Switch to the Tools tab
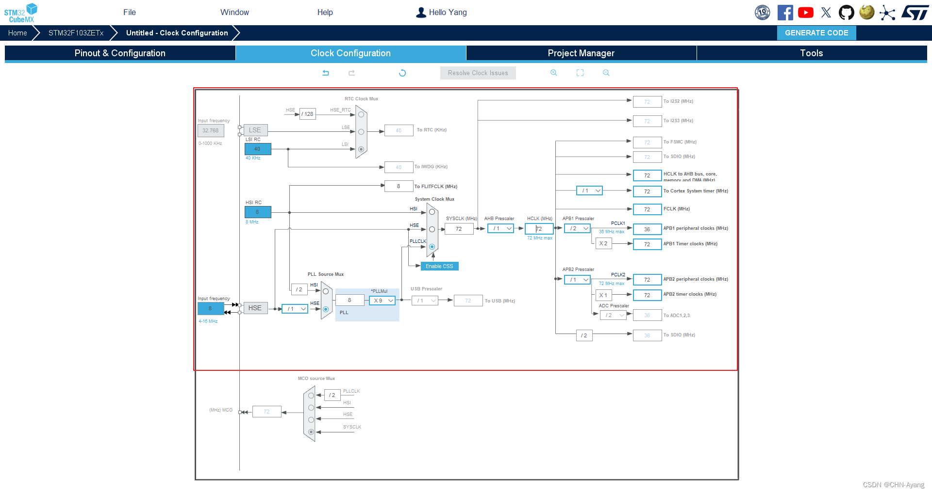This screenshot has height=493, width=932. click(812, 53)
